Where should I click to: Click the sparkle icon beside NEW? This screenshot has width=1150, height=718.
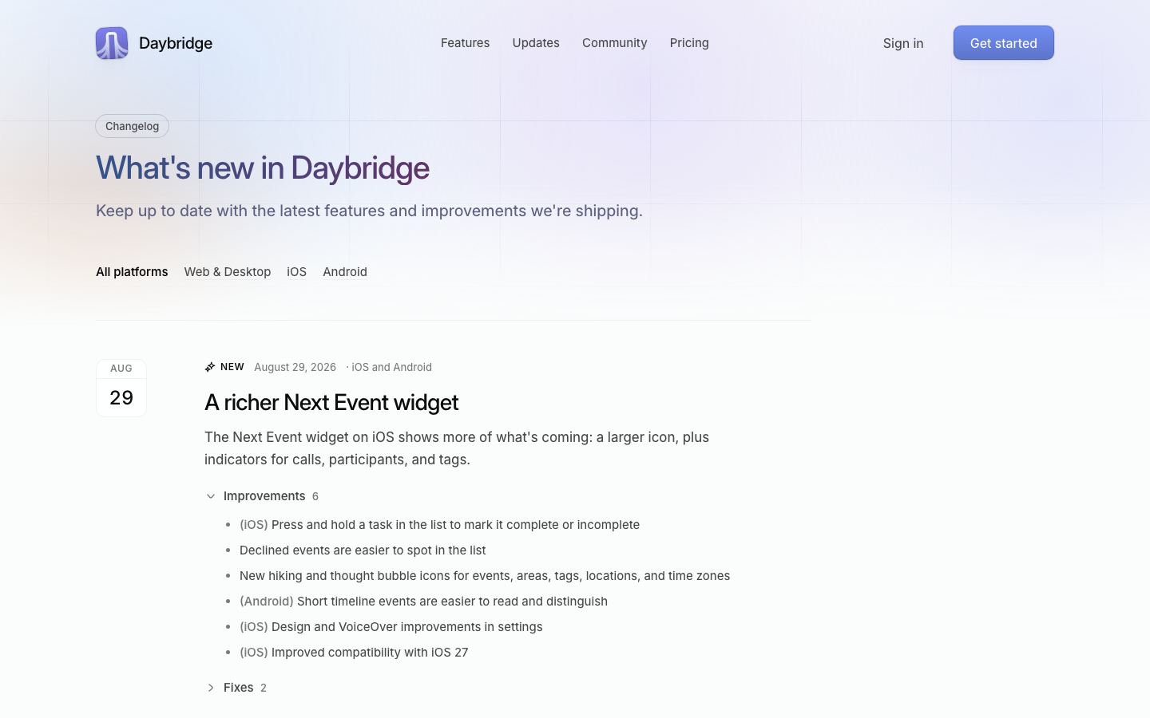point(210,367)
